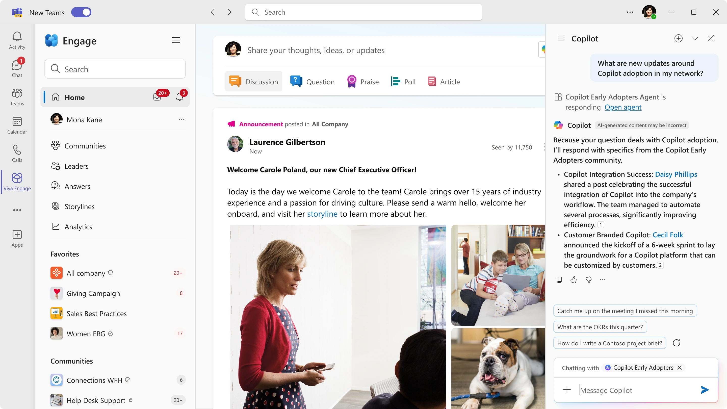Pick the Catch me up on the meeting suggestion
Screen dimensions: 727x409
tap(625, 311)
